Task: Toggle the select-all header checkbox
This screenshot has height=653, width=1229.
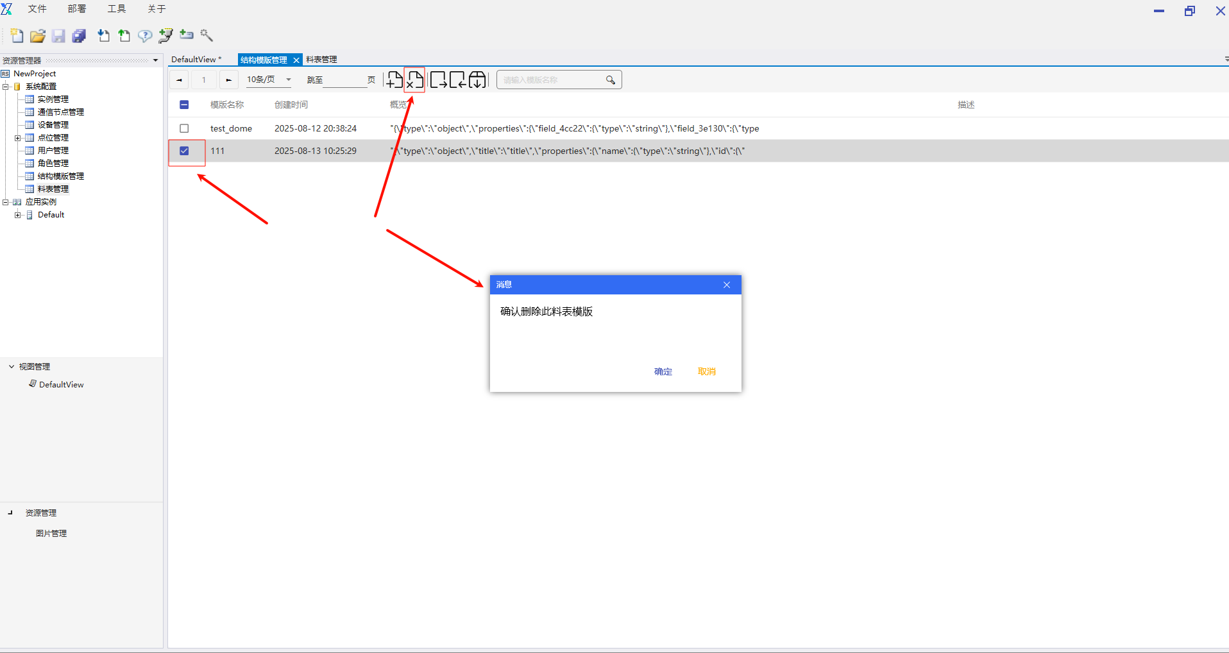Action: pyautogui.click(x=184, y=105)
